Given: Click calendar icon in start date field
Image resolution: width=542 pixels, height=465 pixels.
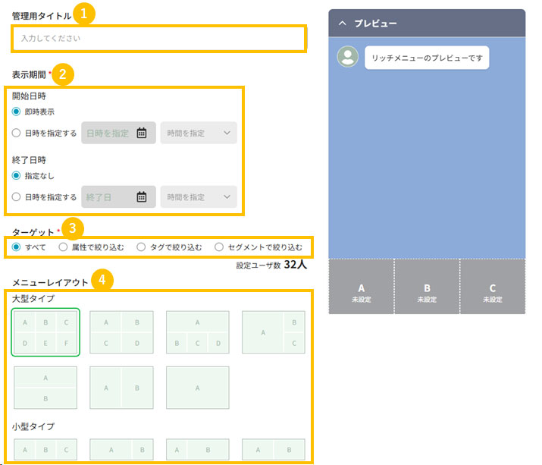Looking at the screenshot, I should (x=142, y=133).
